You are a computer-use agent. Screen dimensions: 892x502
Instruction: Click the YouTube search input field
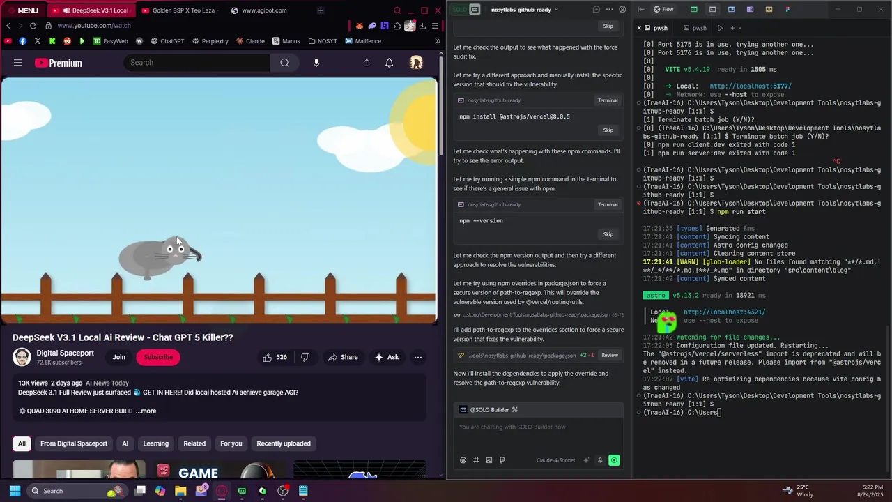point(197,63)
